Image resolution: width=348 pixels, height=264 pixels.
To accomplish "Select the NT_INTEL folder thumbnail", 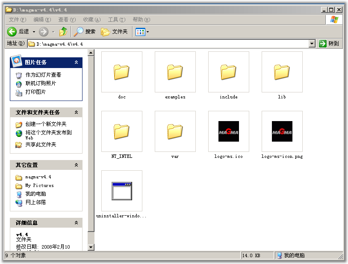I will click(121, 131).
